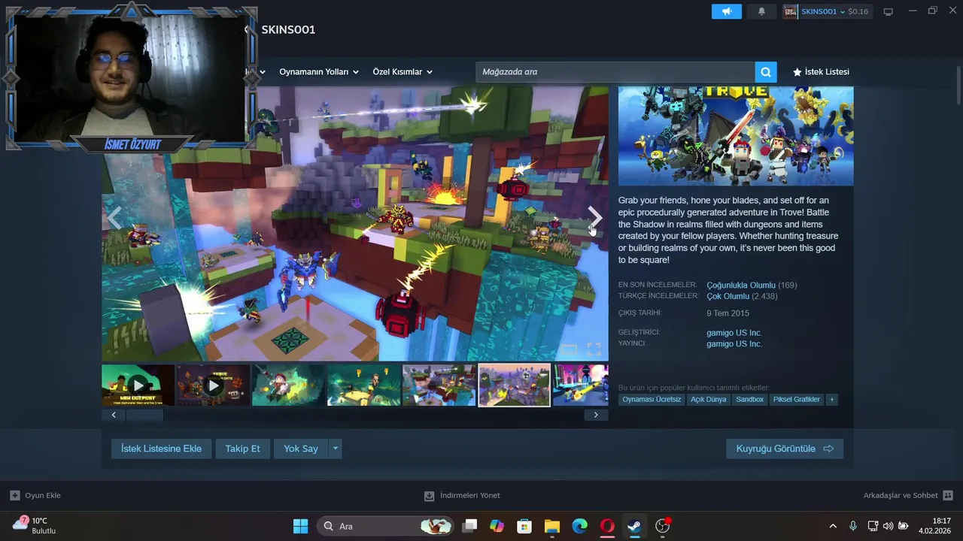Open Çoğunlukla Olumlu recent reviews
963x541 pixels.
point(740,286)
